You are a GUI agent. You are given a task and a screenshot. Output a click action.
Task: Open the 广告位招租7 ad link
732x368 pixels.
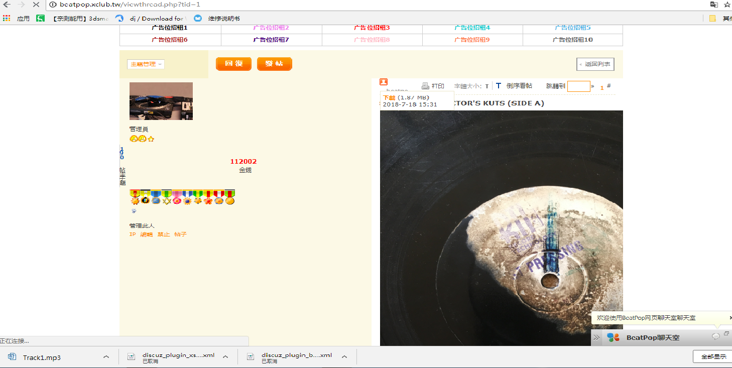(271, 40)
